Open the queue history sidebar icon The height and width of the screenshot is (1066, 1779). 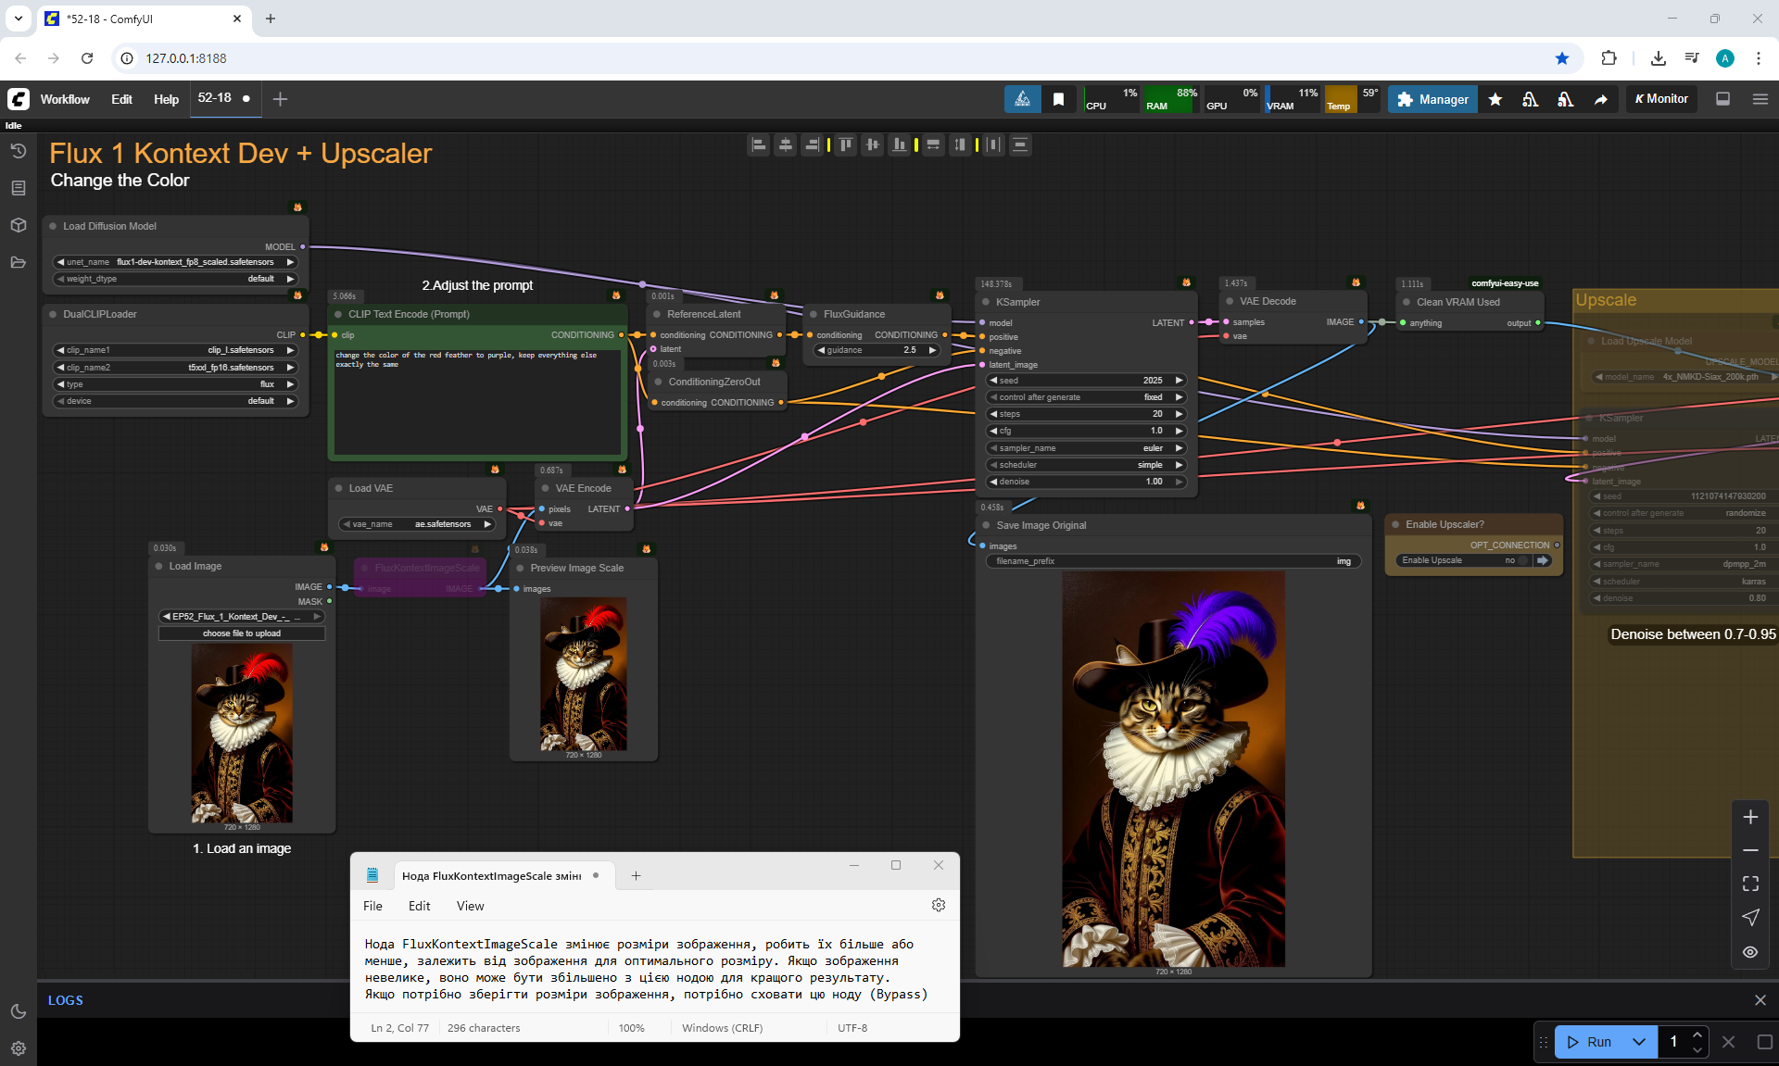[19, 151]
